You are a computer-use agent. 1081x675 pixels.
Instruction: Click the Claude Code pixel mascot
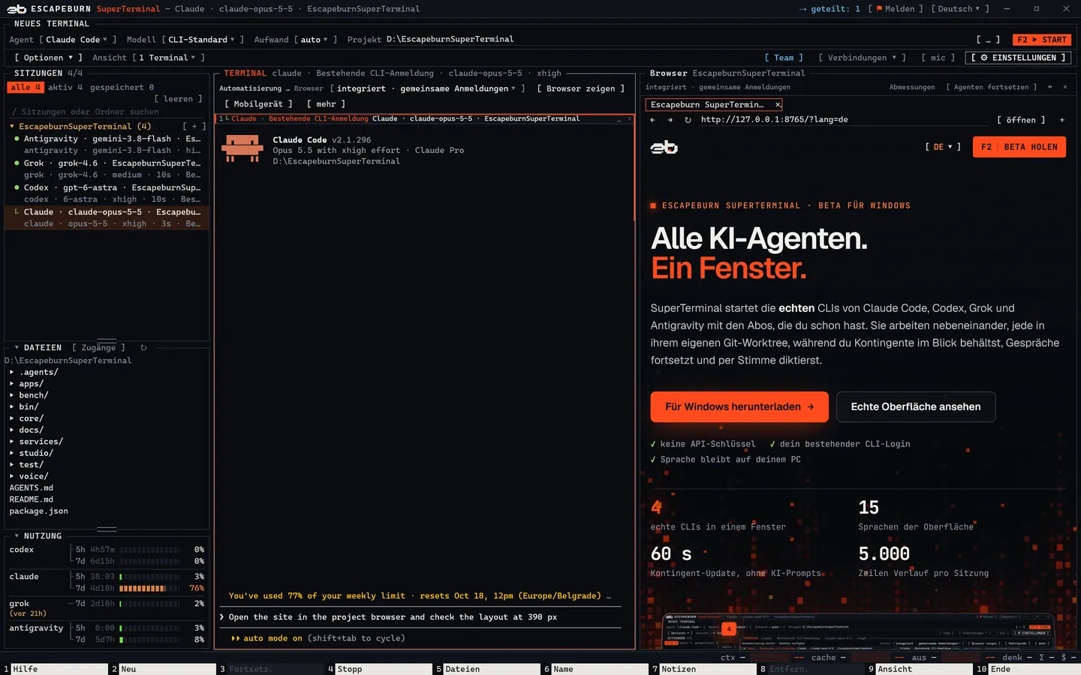(x=242, y=148)
